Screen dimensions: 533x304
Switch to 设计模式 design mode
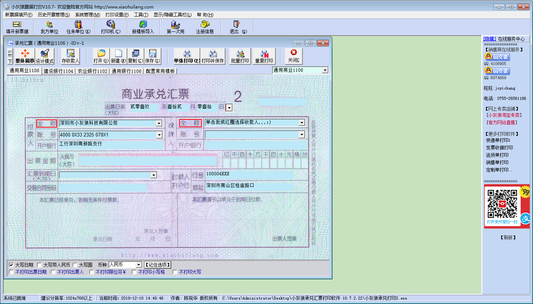[x=45, y=56]
